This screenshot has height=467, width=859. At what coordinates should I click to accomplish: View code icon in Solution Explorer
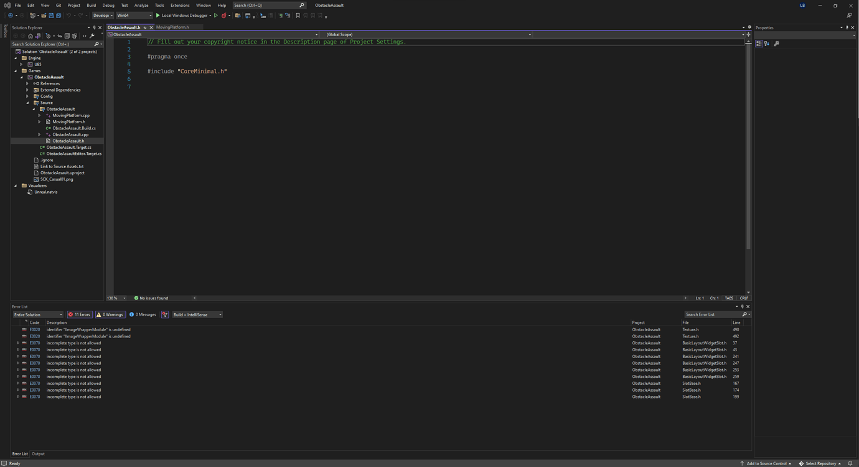click(x=85, y=36)
